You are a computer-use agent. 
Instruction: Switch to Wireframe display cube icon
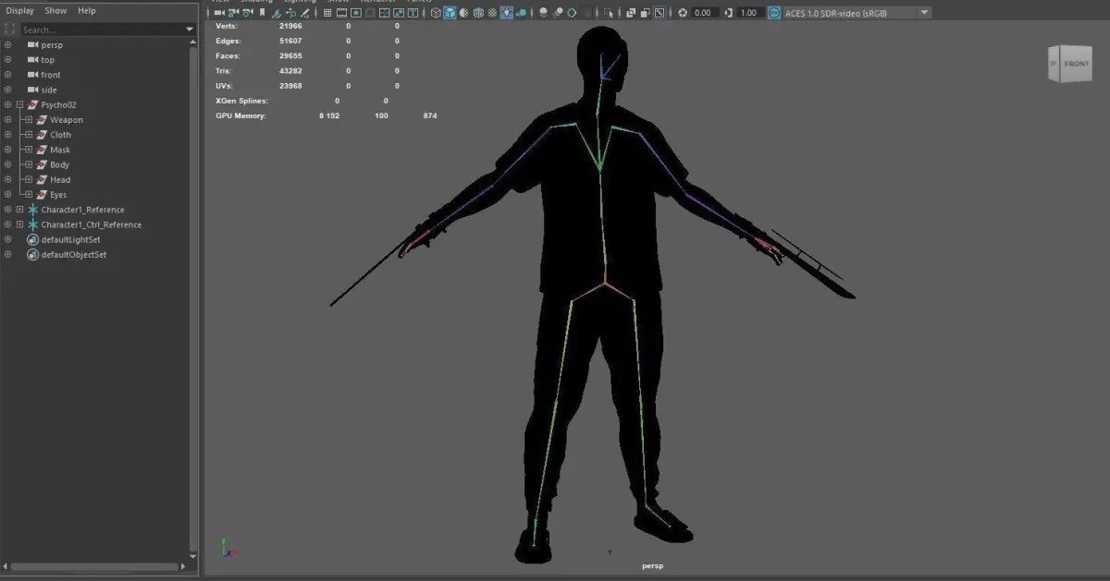(x=436, y=13)
